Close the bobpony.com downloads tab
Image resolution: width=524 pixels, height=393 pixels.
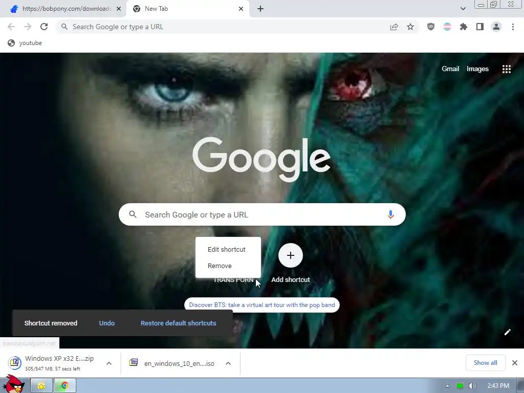119,9
